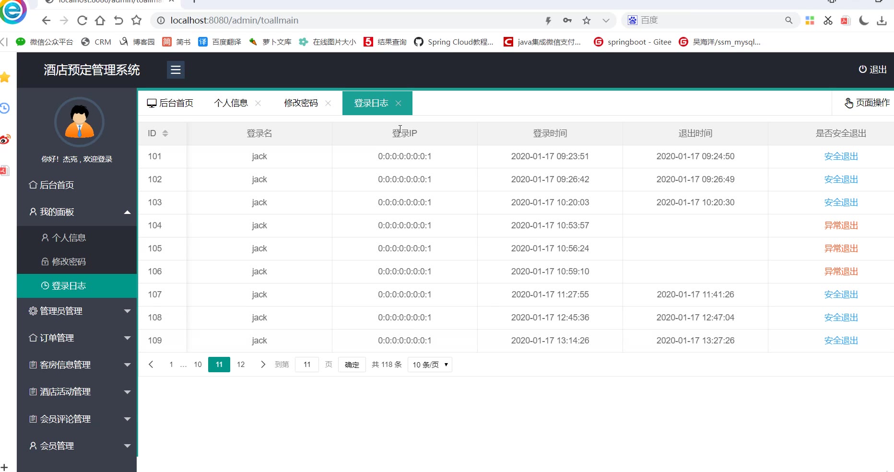Screen dimensions: 894x472
Task: Open the Weibo icon in browser sidebar
Action: click(5, 139)
